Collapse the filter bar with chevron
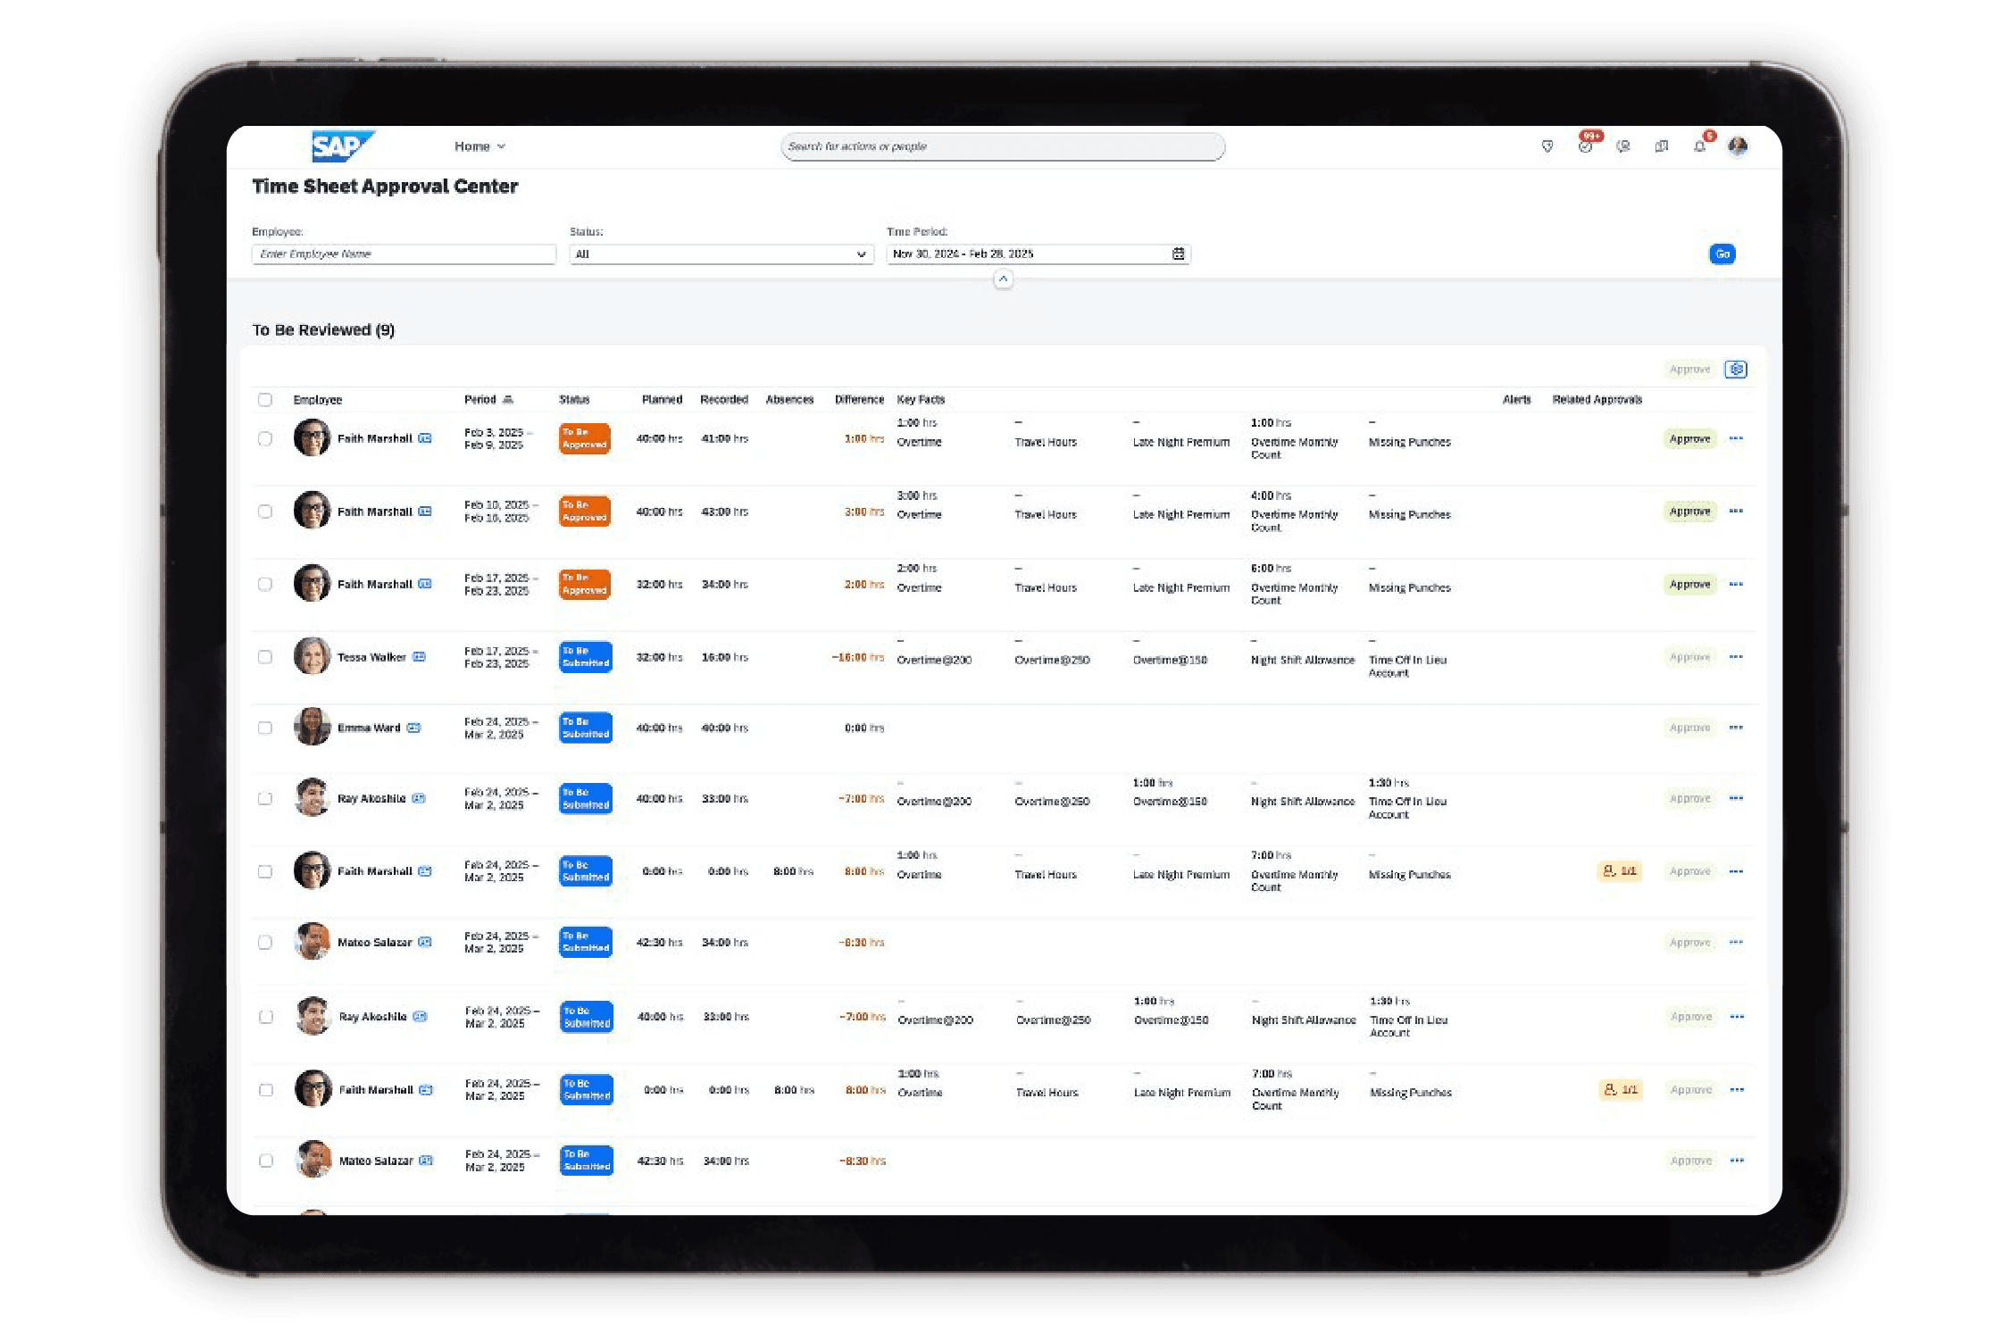This screenshot has width=2010, height=1340. 1003,279
